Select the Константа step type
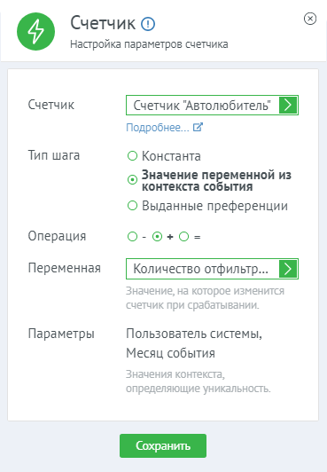Viewport: 327px width, 472px height. [x=132, y=156]
